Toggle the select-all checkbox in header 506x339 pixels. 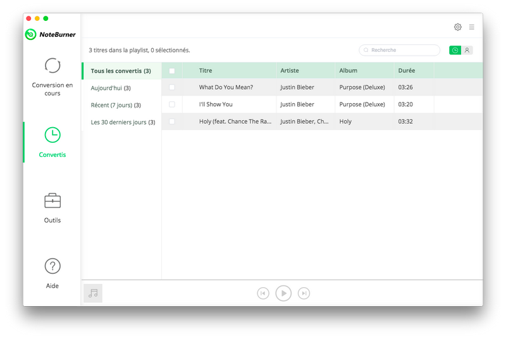click(172, 71)
